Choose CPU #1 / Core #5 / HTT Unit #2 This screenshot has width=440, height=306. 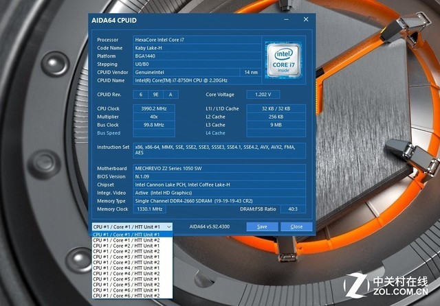[x=132, y=285]
